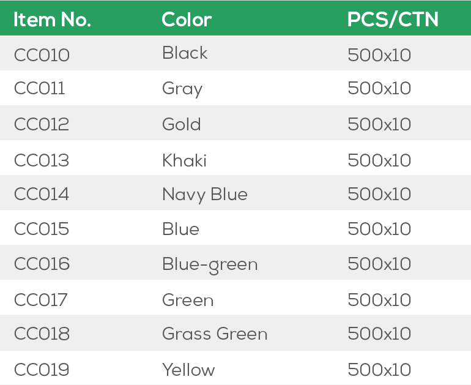Screen dimensions: 471x385
Task: Click item number CC017
Action: tap(41, 300)
